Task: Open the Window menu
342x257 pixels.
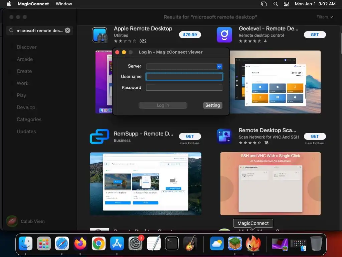Action: [64, 4]
